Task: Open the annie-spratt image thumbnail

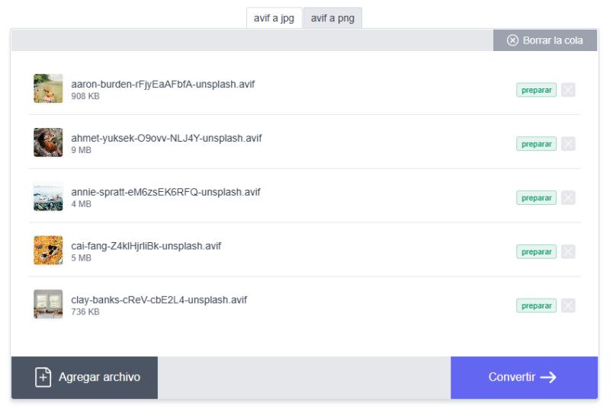Action: pos(48,197)
